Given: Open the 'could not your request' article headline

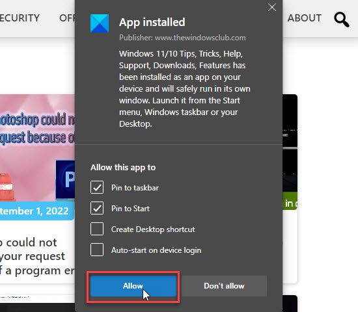Looking at the screenshot, I should coord(38,256).
